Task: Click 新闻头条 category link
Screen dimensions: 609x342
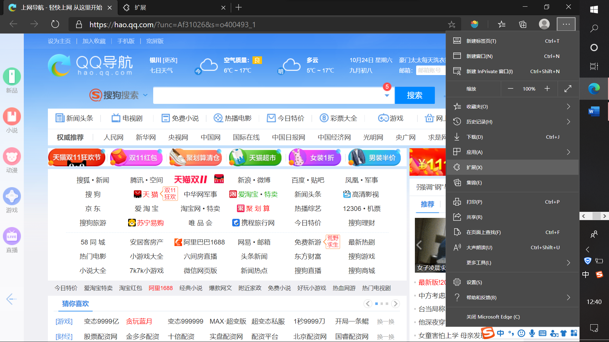Action: [74, 118]
